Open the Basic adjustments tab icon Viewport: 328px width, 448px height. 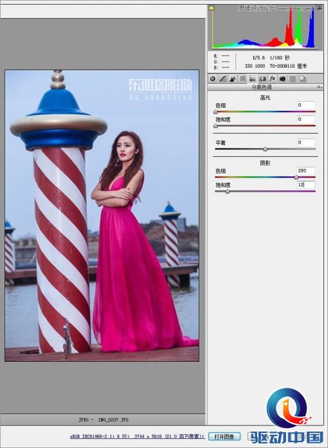[213, 79]
